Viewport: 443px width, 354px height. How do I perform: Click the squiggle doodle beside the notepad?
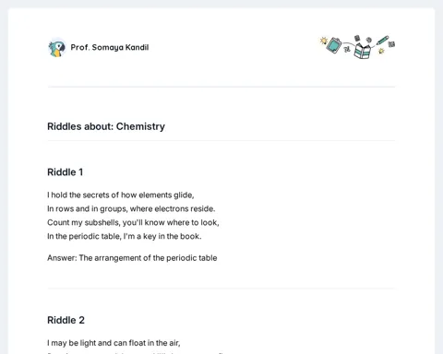[x=347, y=49]
